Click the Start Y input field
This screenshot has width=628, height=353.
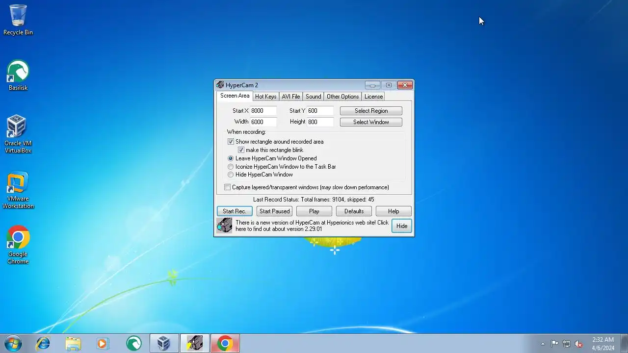320,111
